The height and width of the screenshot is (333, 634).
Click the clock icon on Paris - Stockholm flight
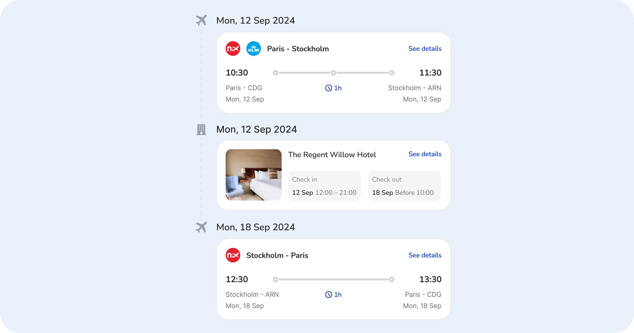[329, 88]
